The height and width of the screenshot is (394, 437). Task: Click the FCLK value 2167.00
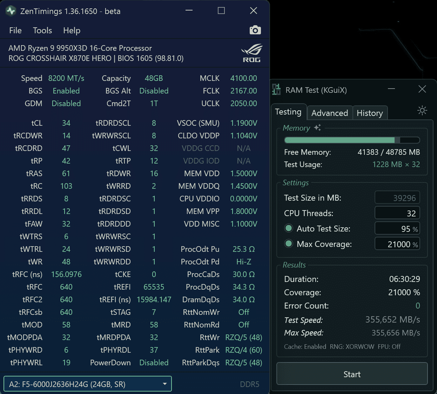(244, 91)
